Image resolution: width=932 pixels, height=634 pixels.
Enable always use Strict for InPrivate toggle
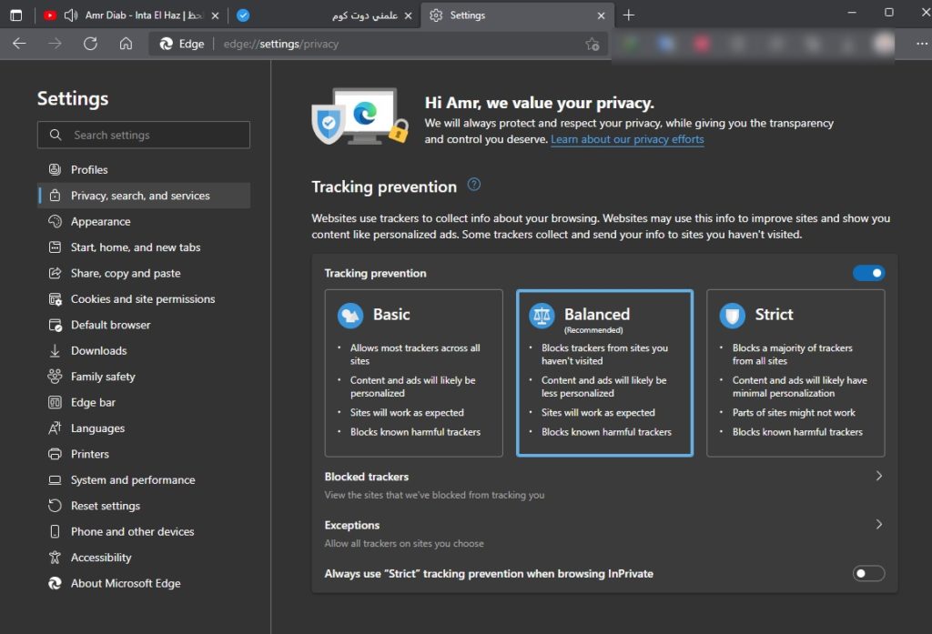click(x=868, y=573)
